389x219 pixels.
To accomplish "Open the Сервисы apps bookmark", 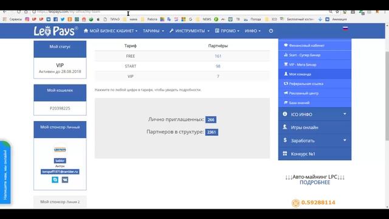I will coord(12,19).
